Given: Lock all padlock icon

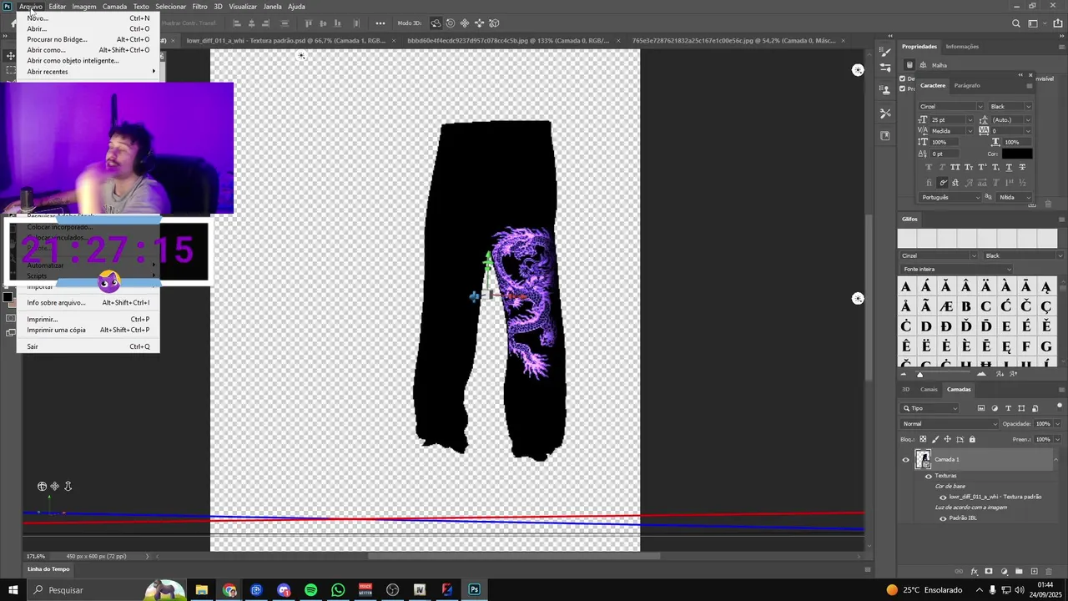Looking at the screenshot, I should click(x=972, y=439).
